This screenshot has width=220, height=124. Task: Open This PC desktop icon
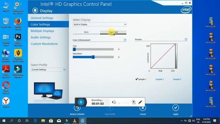[x=6, y=7]
